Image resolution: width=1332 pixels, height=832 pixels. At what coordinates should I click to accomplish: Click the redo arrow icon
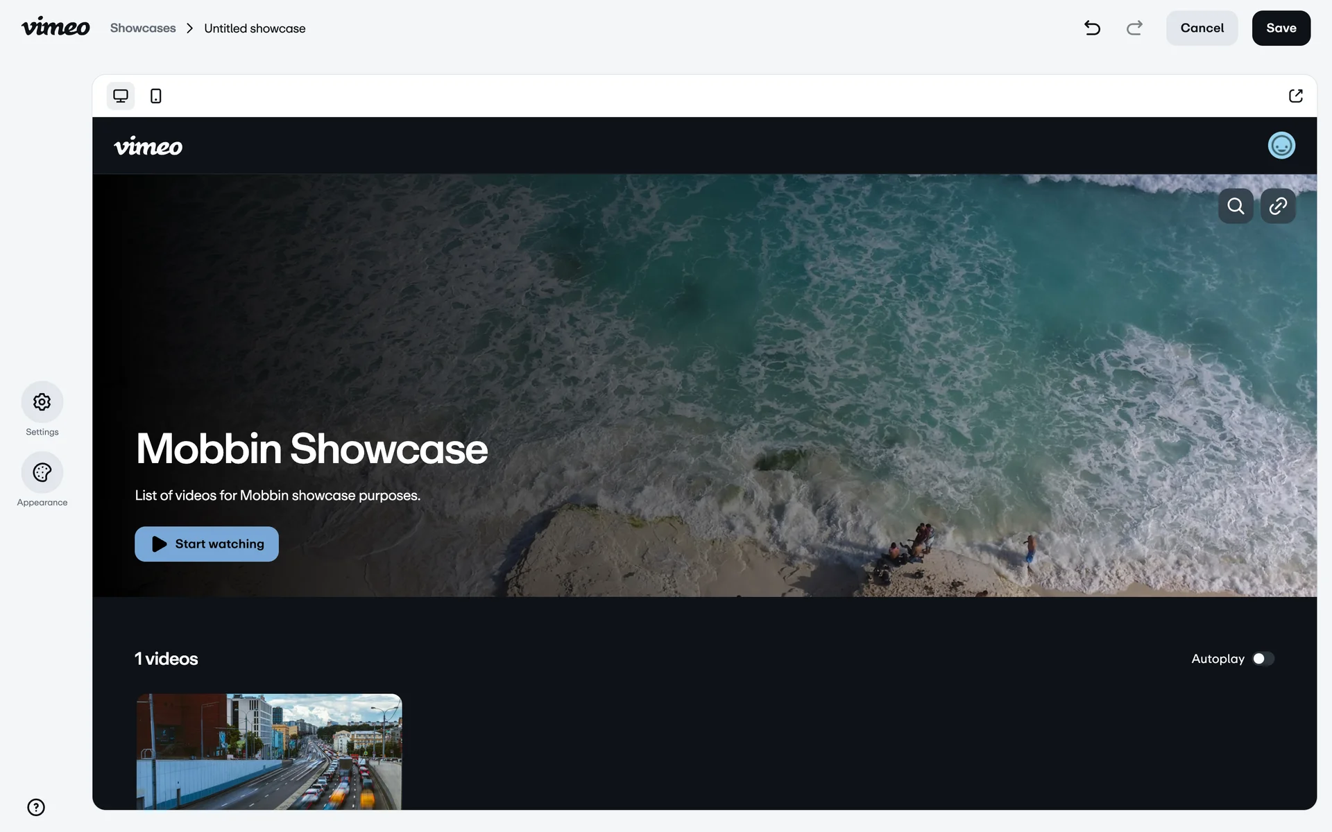[x=1134, y=28]
